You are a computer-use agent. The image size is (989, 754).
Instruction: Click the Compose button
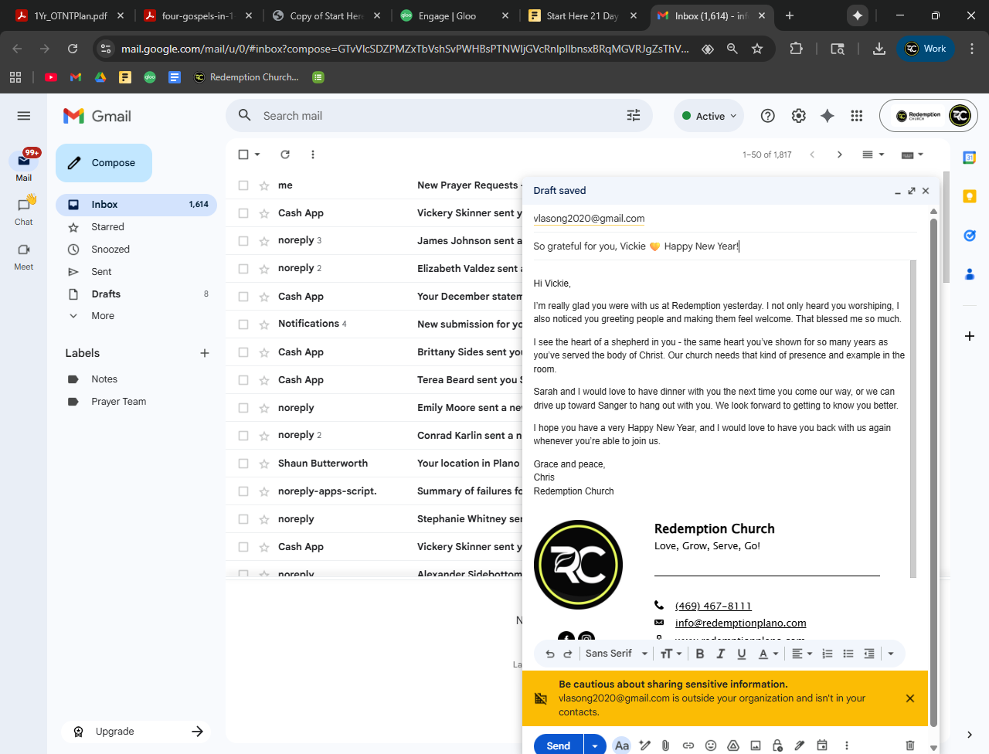tap(104, 163)
